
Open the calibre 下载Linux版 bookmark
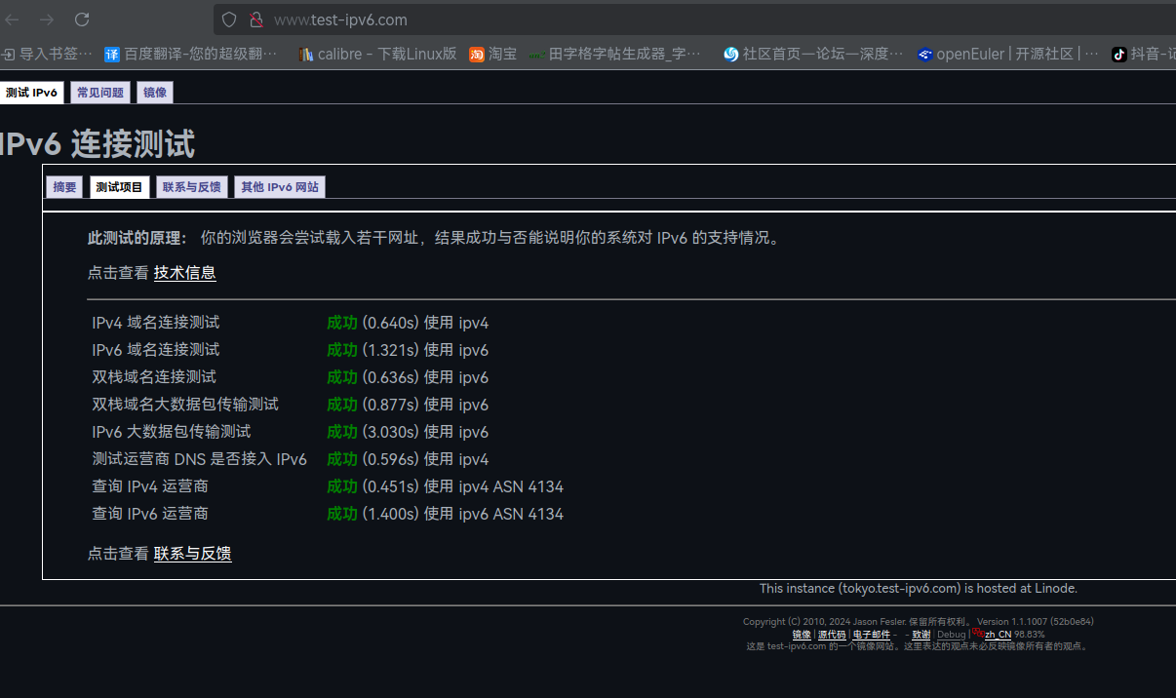point(377,54)
